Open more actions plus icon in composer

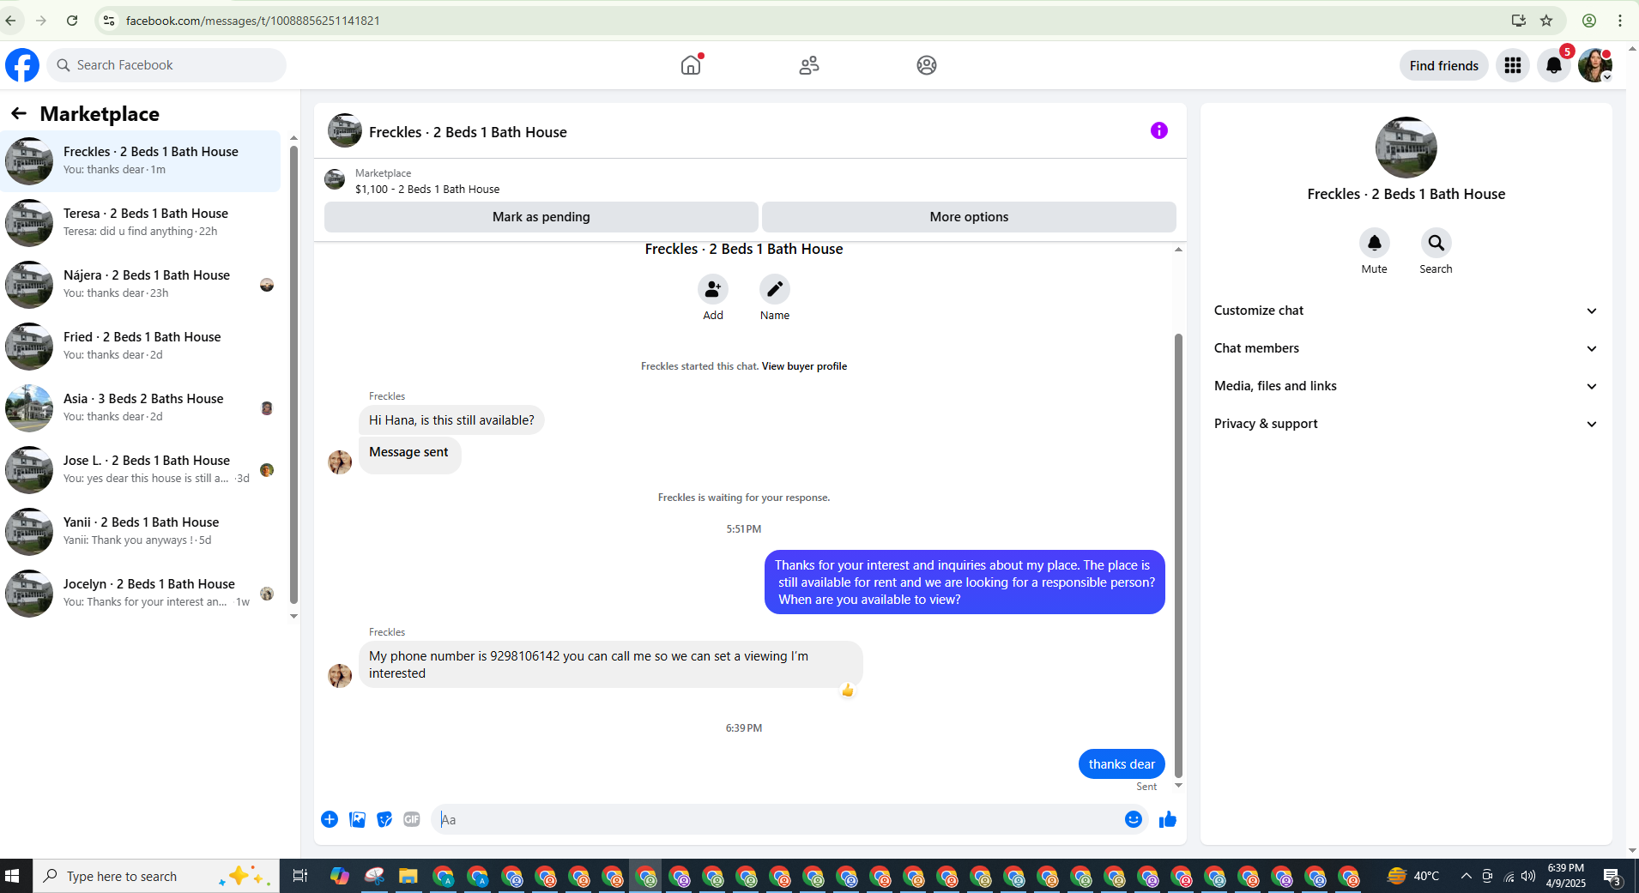(x=330, y=819)
